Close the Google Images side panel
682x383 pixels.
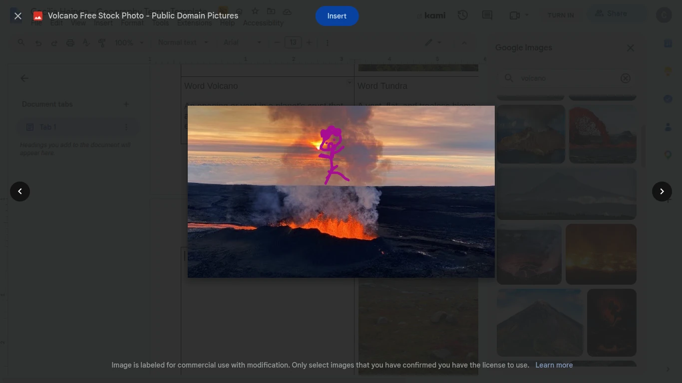[x=631, y=48]
